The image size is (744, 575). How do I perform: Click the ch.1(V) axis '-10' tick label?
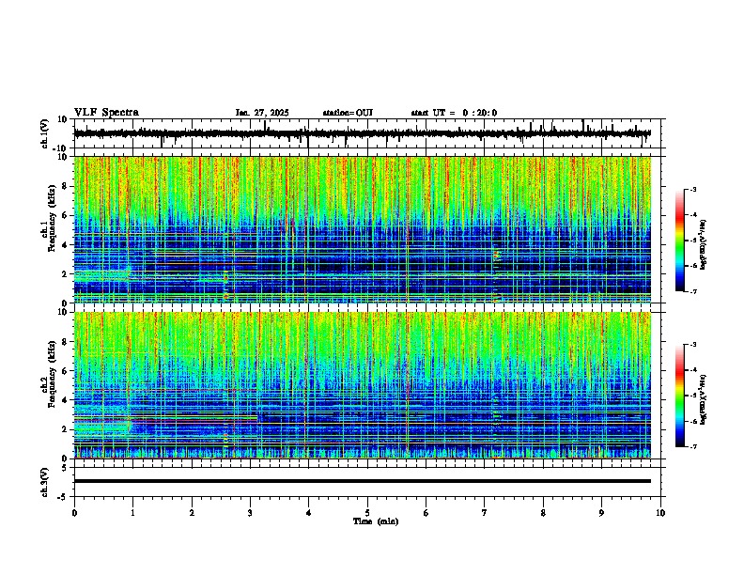61,148
